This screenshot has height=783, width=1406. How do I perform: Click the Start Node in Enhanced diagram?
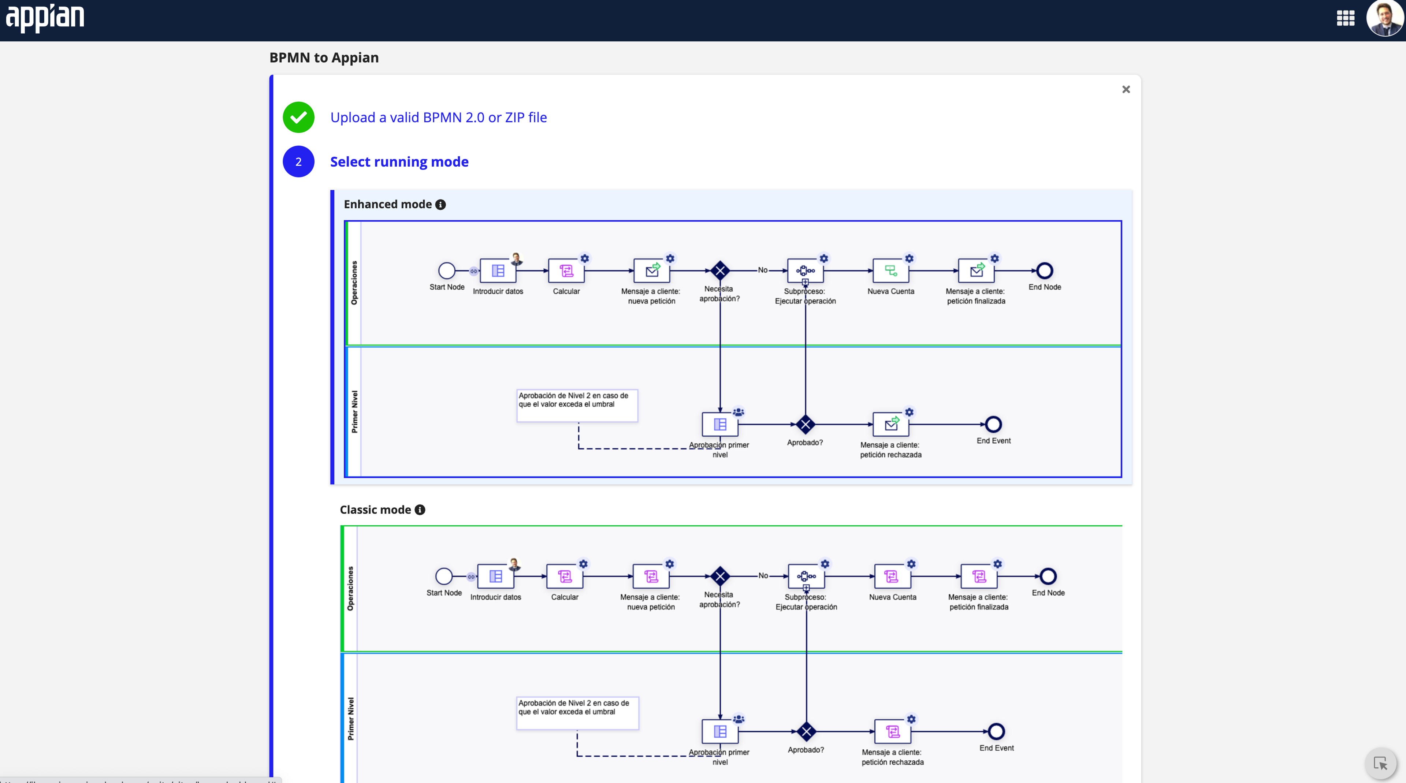(x=447, y=271)
